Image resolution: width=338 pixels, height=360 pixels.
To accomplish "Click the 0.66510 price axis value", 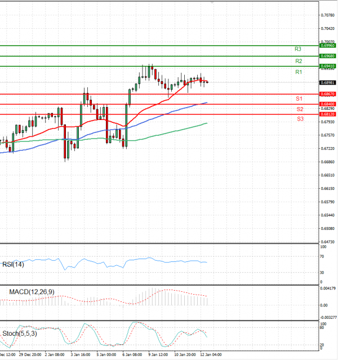I will click(328, 175).
